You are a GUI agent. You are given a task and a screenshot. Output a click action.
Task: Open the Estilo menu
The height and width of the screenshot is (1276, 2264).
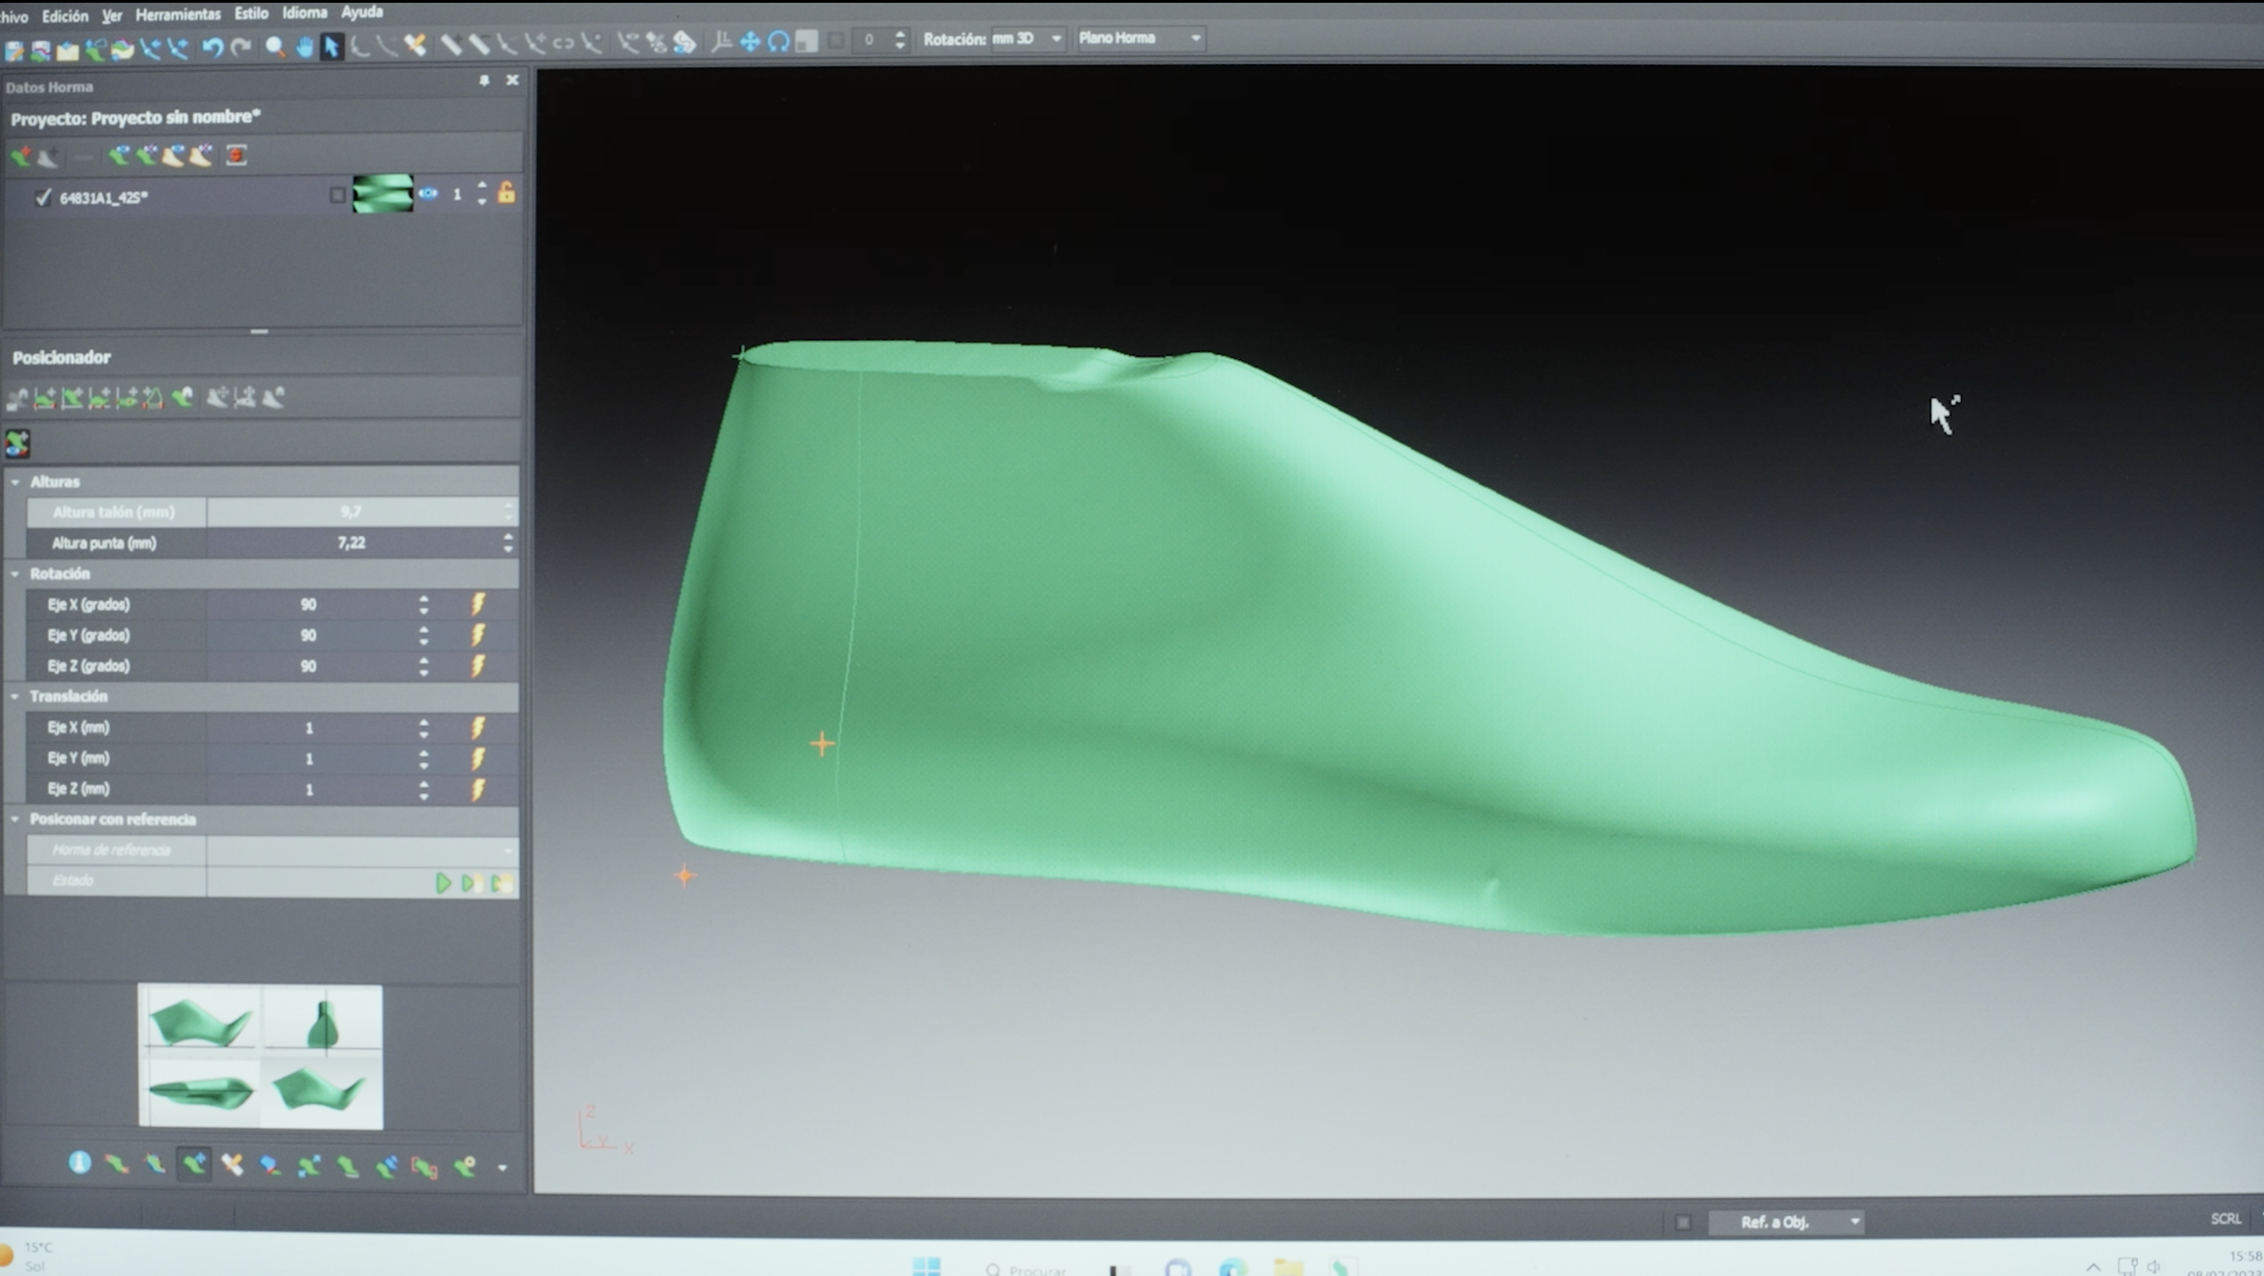[x=251, y=14]
